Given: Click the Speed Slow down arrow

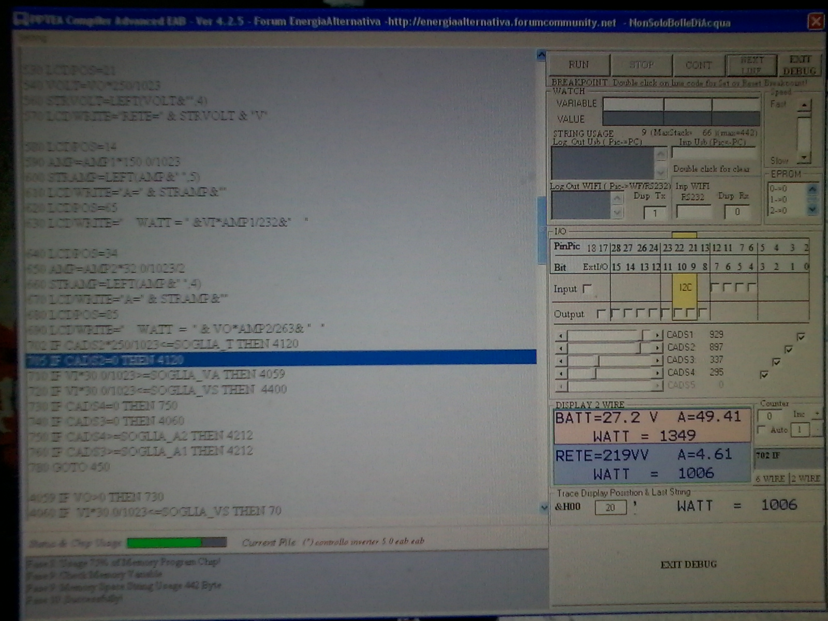Looking at the screenshot, I should point(804,157).
